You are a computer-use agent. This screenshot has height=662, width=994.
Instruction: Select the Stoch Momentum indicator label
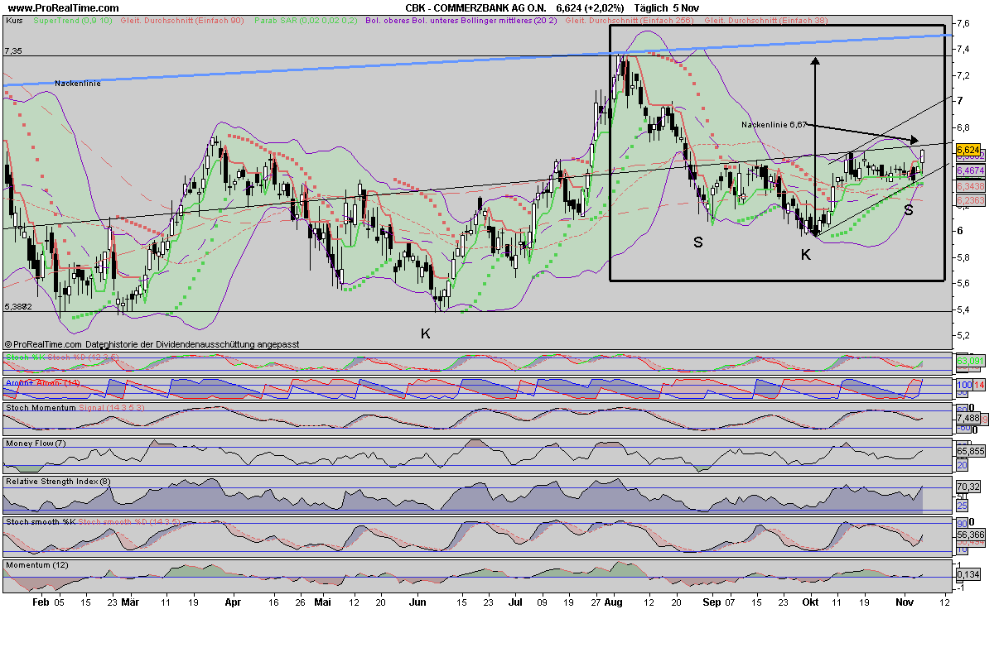[x=41, y=408]
